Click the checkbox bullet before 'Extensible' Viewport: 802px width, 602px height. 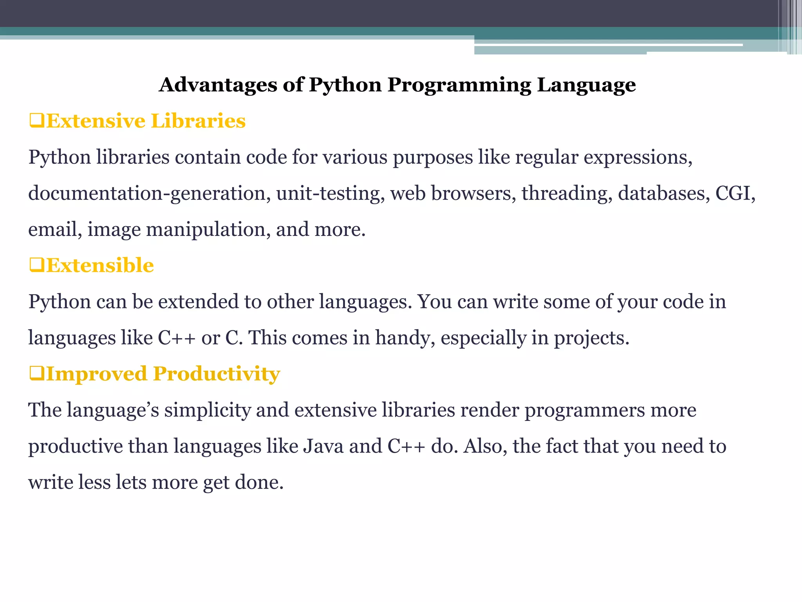(x=37, y=266)
